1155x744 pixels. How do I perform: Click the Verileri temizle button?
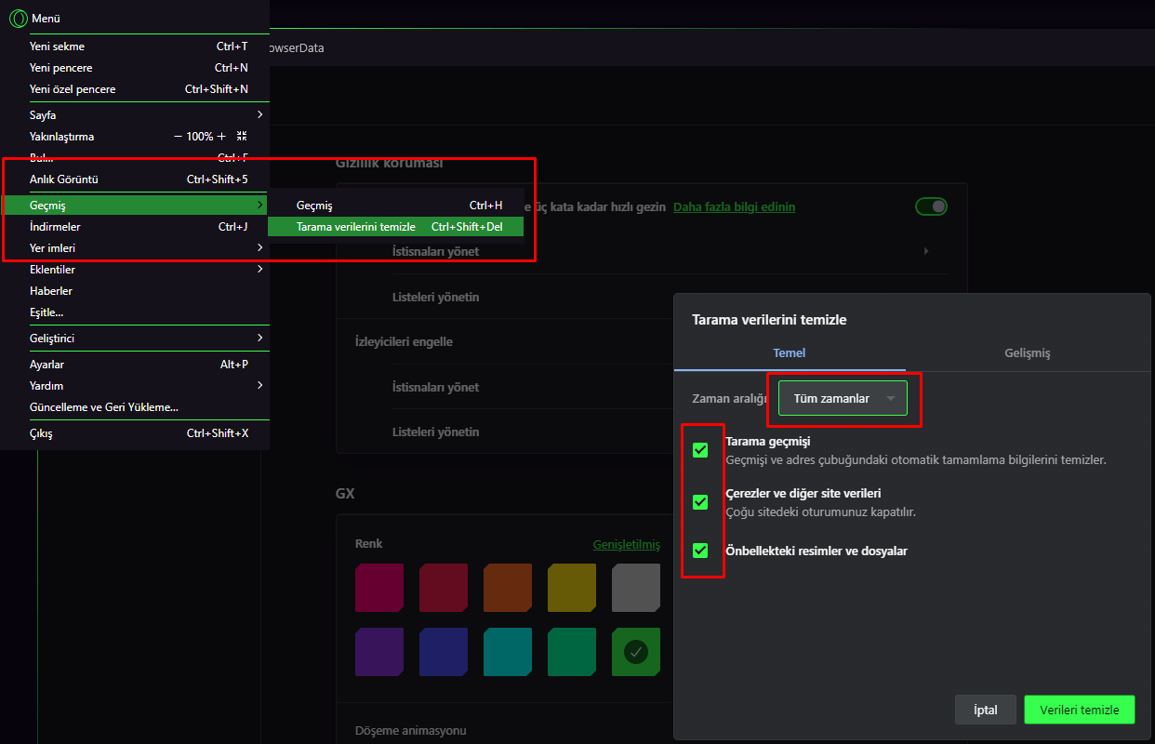[x=1079, y=709]
